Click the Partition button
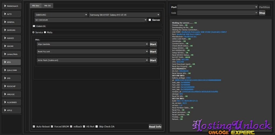This screenshot has width=275, height=135. 264,7
